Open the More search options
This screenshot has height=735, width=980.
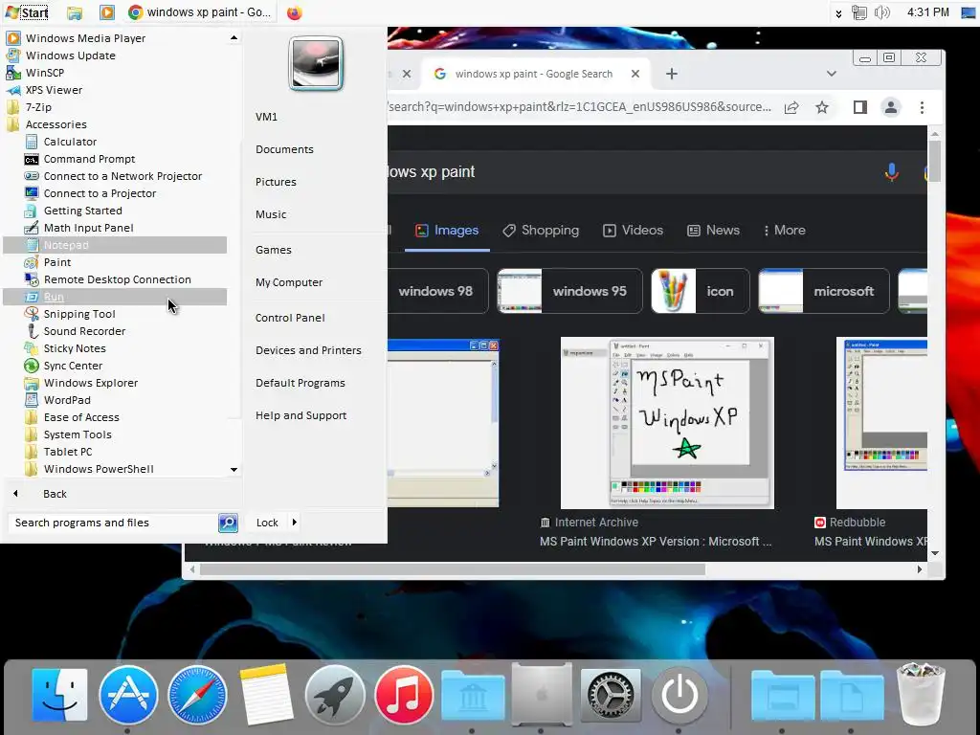785,230
